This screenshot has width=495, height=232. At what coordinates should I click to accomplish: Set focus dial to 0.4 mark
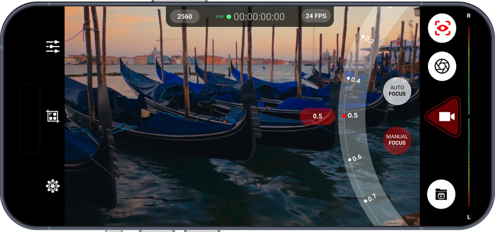(349, 78)
